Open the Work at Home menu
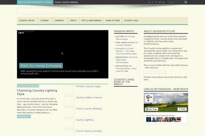The image size is (205, 136). pos(112,20)
